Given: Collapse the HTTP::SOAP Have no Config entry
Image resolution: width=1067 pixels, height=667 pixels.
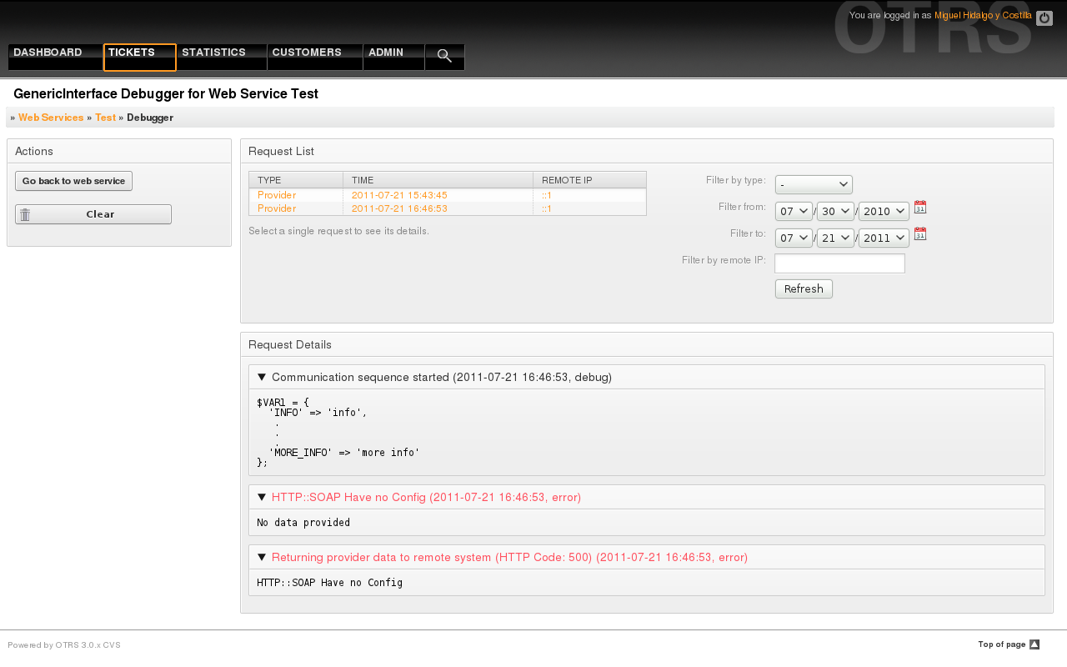Looking at the screenshot, I should click(262, 498).
